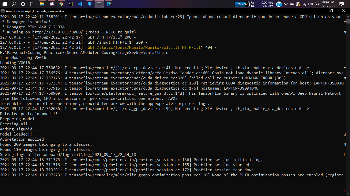
Task: Switch to Google Chrome on the taskbar
Action: [x=61, y=4]
